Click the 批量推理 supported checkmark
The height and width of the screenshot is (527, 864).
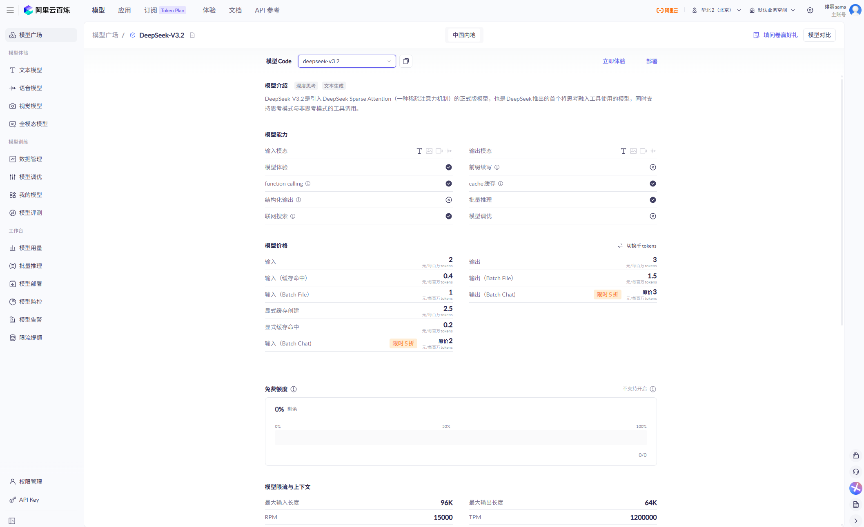click(653, 200)
